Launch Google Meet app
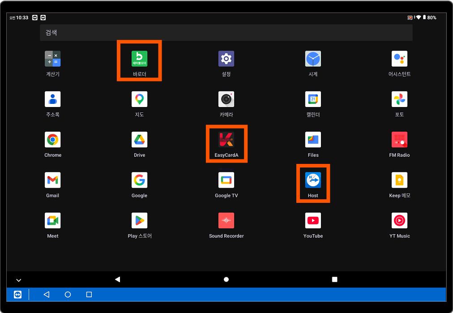Screen dimensions: 453x313 [x=52, y=220]
